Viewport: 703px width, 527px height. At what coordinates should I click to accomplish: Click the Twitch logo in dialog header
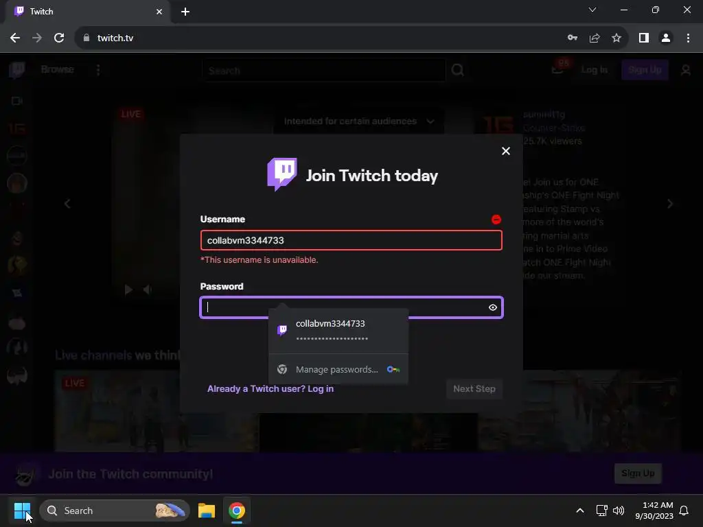pos(282,174)
